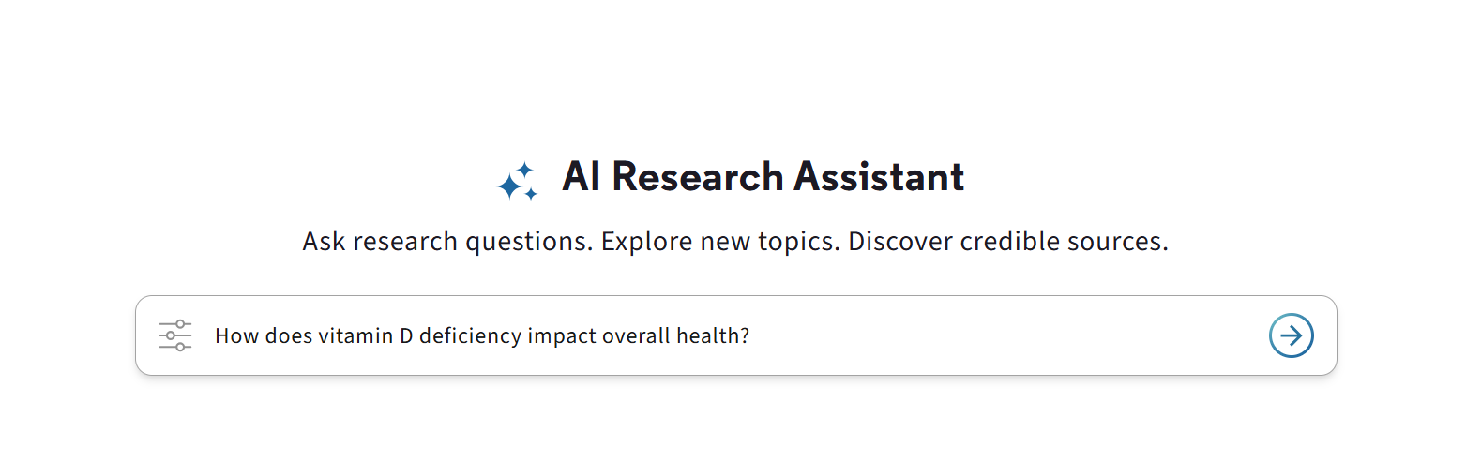Image resolution: width=1466 pixels, height=476 pixels.
Task: Select the AI sparkle logo beside the title
Action: 517,181
